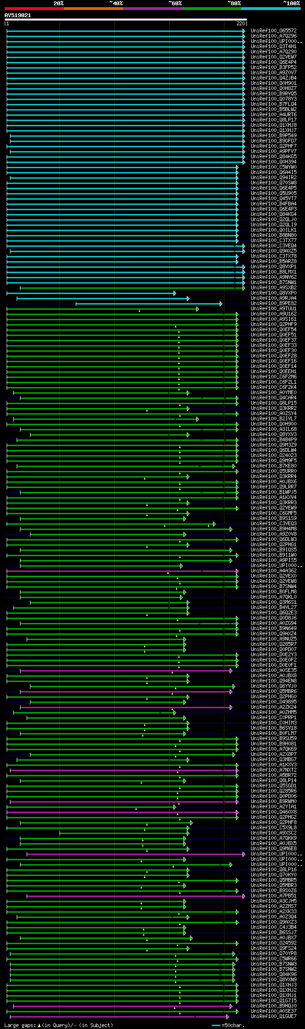
Task: Click the UniRef100_B4FBA4 label
Action: [x=274, y=204]
